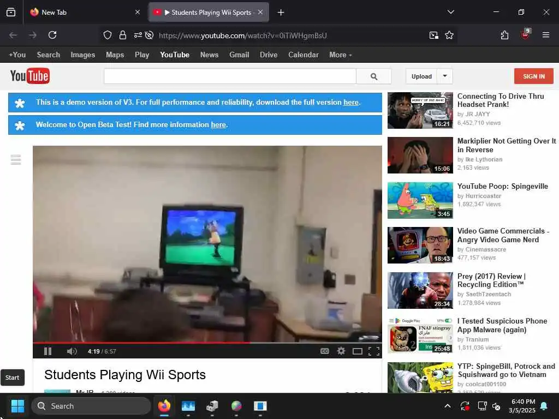Click the red SIGN IN button
559x419 pixels.
(534, 76)
